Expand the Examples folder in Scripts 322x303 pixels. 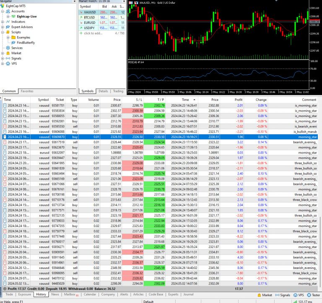(8, 37)
